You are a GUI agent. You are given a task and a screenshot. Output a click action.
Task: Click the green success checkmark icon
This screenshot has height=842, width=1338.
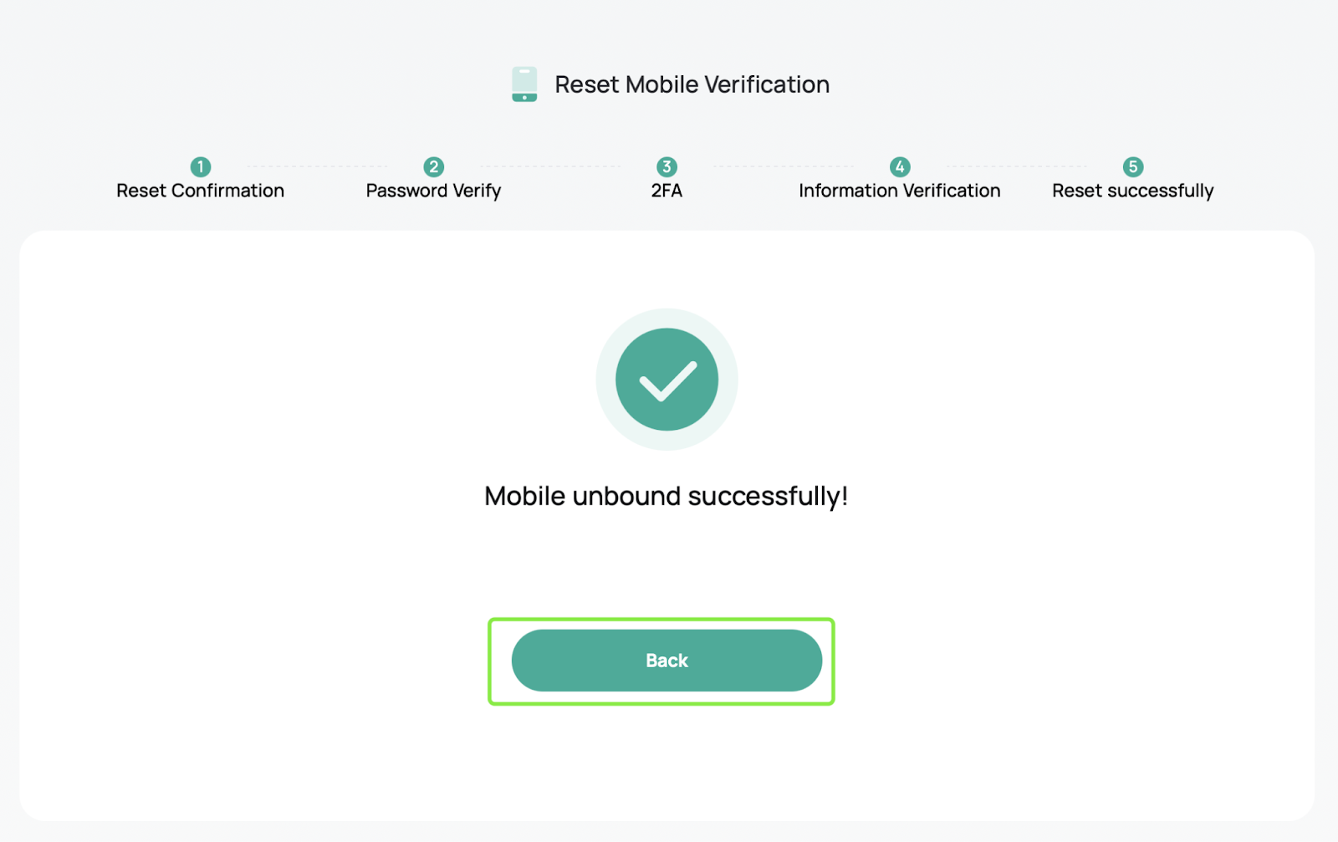pyautogui.click(x=666, y=380)
